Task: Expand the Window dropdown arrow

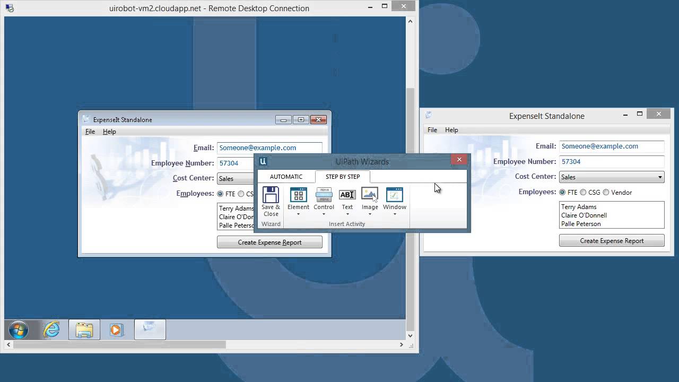Action: (395, 214)
